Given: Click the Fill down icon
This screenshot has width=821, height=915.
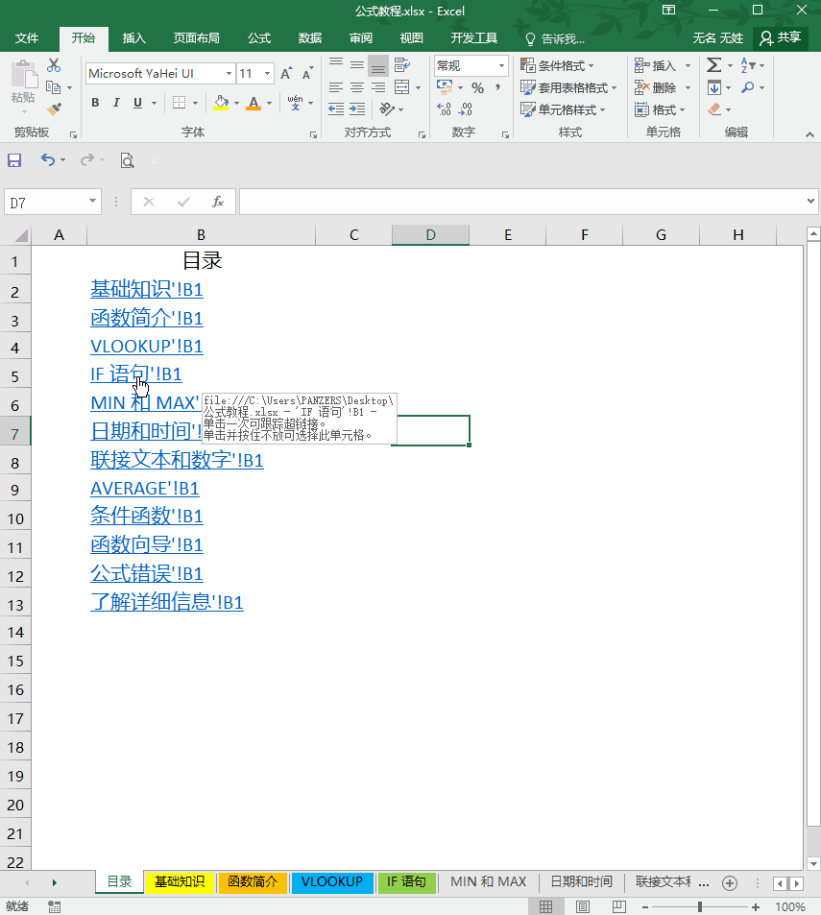Looking at the screenshot, I should click(x=714, y=87).
